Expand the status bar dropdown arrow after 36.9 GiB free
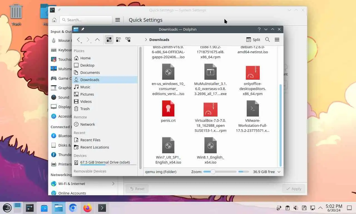The height and width of the screenshot is (214, 356). coord(279,172)
